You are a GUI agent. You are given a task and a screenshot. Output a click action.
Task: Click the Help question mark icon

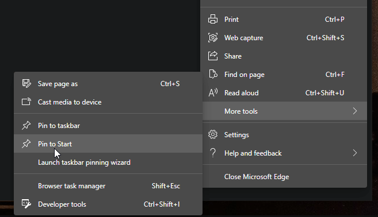pos(213,153)
